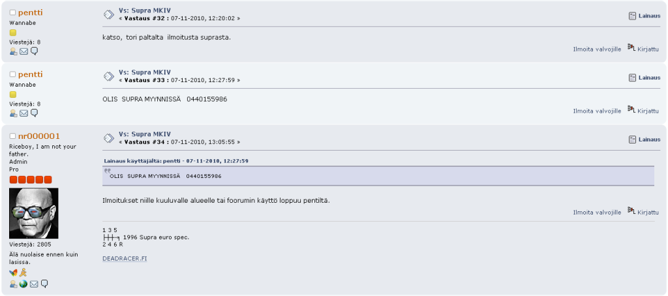Toggle status box beside nr000001 username
Viewport: 668px width, 296px height.
point(12,136)
